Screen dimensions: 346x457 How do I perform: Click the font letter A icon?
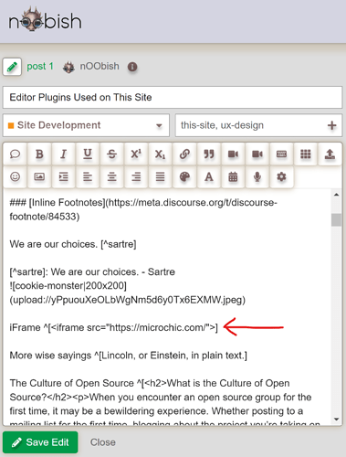209,176
